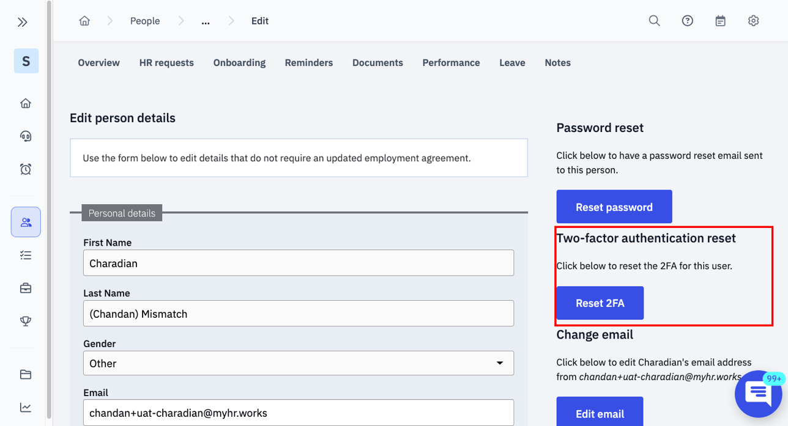Viewport: 788px width, 426px height.
Task: Open the S workspace avatar
Action: (26, 61)
